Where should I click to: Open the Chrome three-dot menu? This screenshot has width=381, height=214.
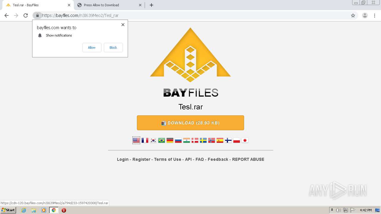(x=375, y=15)
